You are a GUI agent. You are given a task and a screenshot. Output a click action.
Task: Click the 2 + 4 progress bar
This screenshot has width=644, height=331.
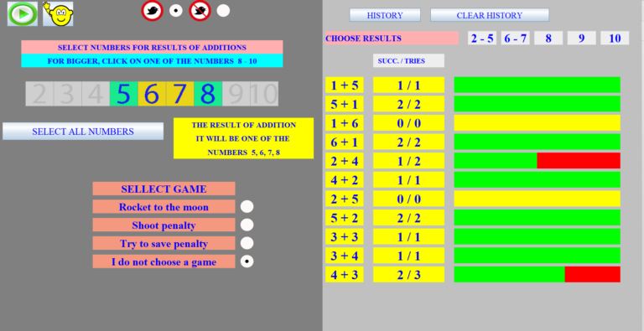538,161
